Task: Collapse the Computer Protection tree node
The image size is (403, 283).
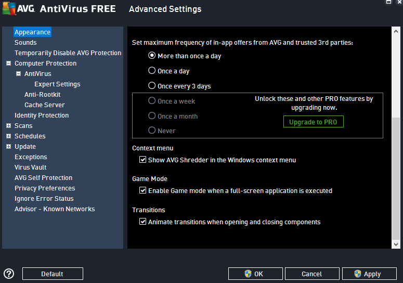Action: click(x=8, y=63)
